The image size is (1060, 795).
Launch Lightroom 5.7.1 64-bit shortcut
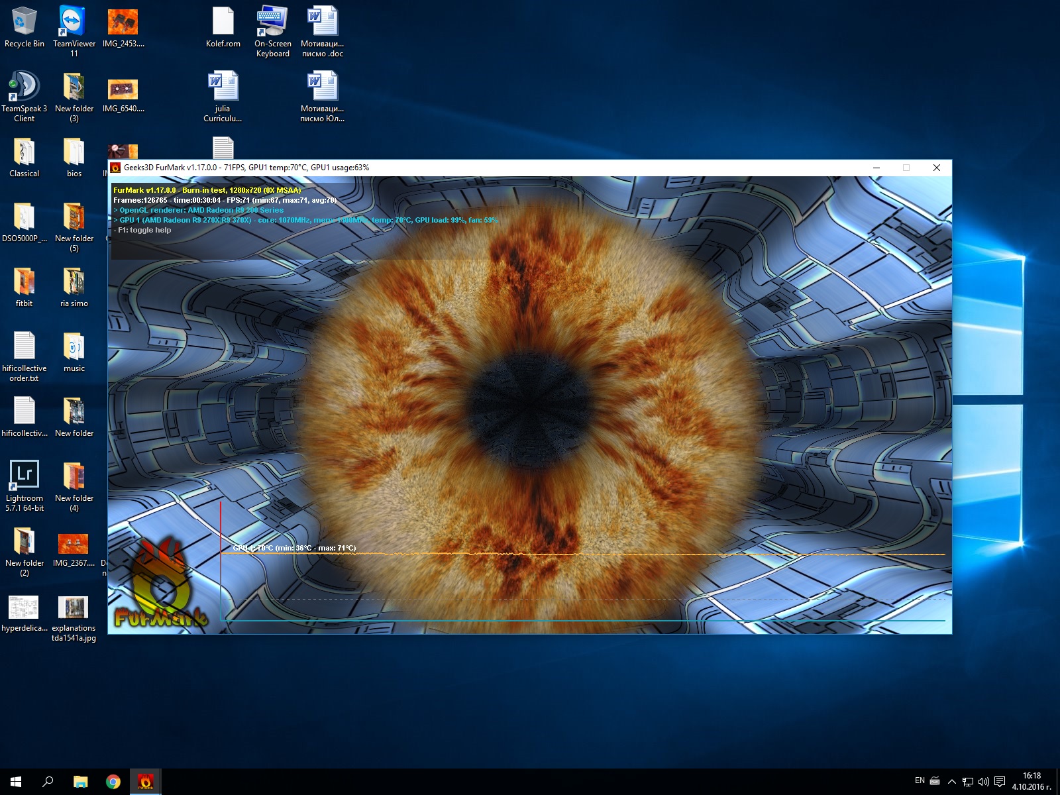coord(25,486)
